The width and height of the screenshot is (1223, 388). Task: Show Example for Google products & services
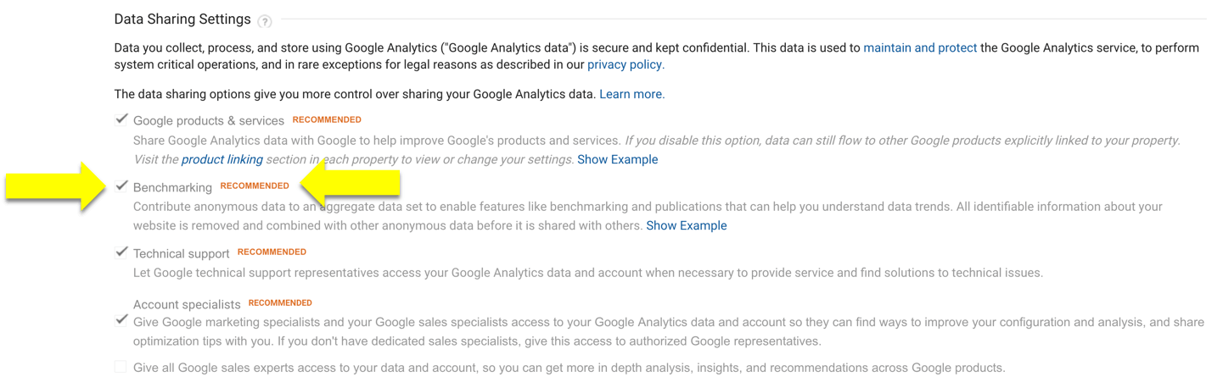click(x=618, y=159)
